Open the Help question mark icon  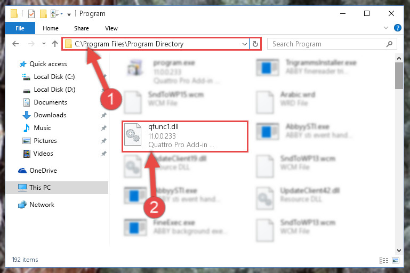[x=397, y=28]
